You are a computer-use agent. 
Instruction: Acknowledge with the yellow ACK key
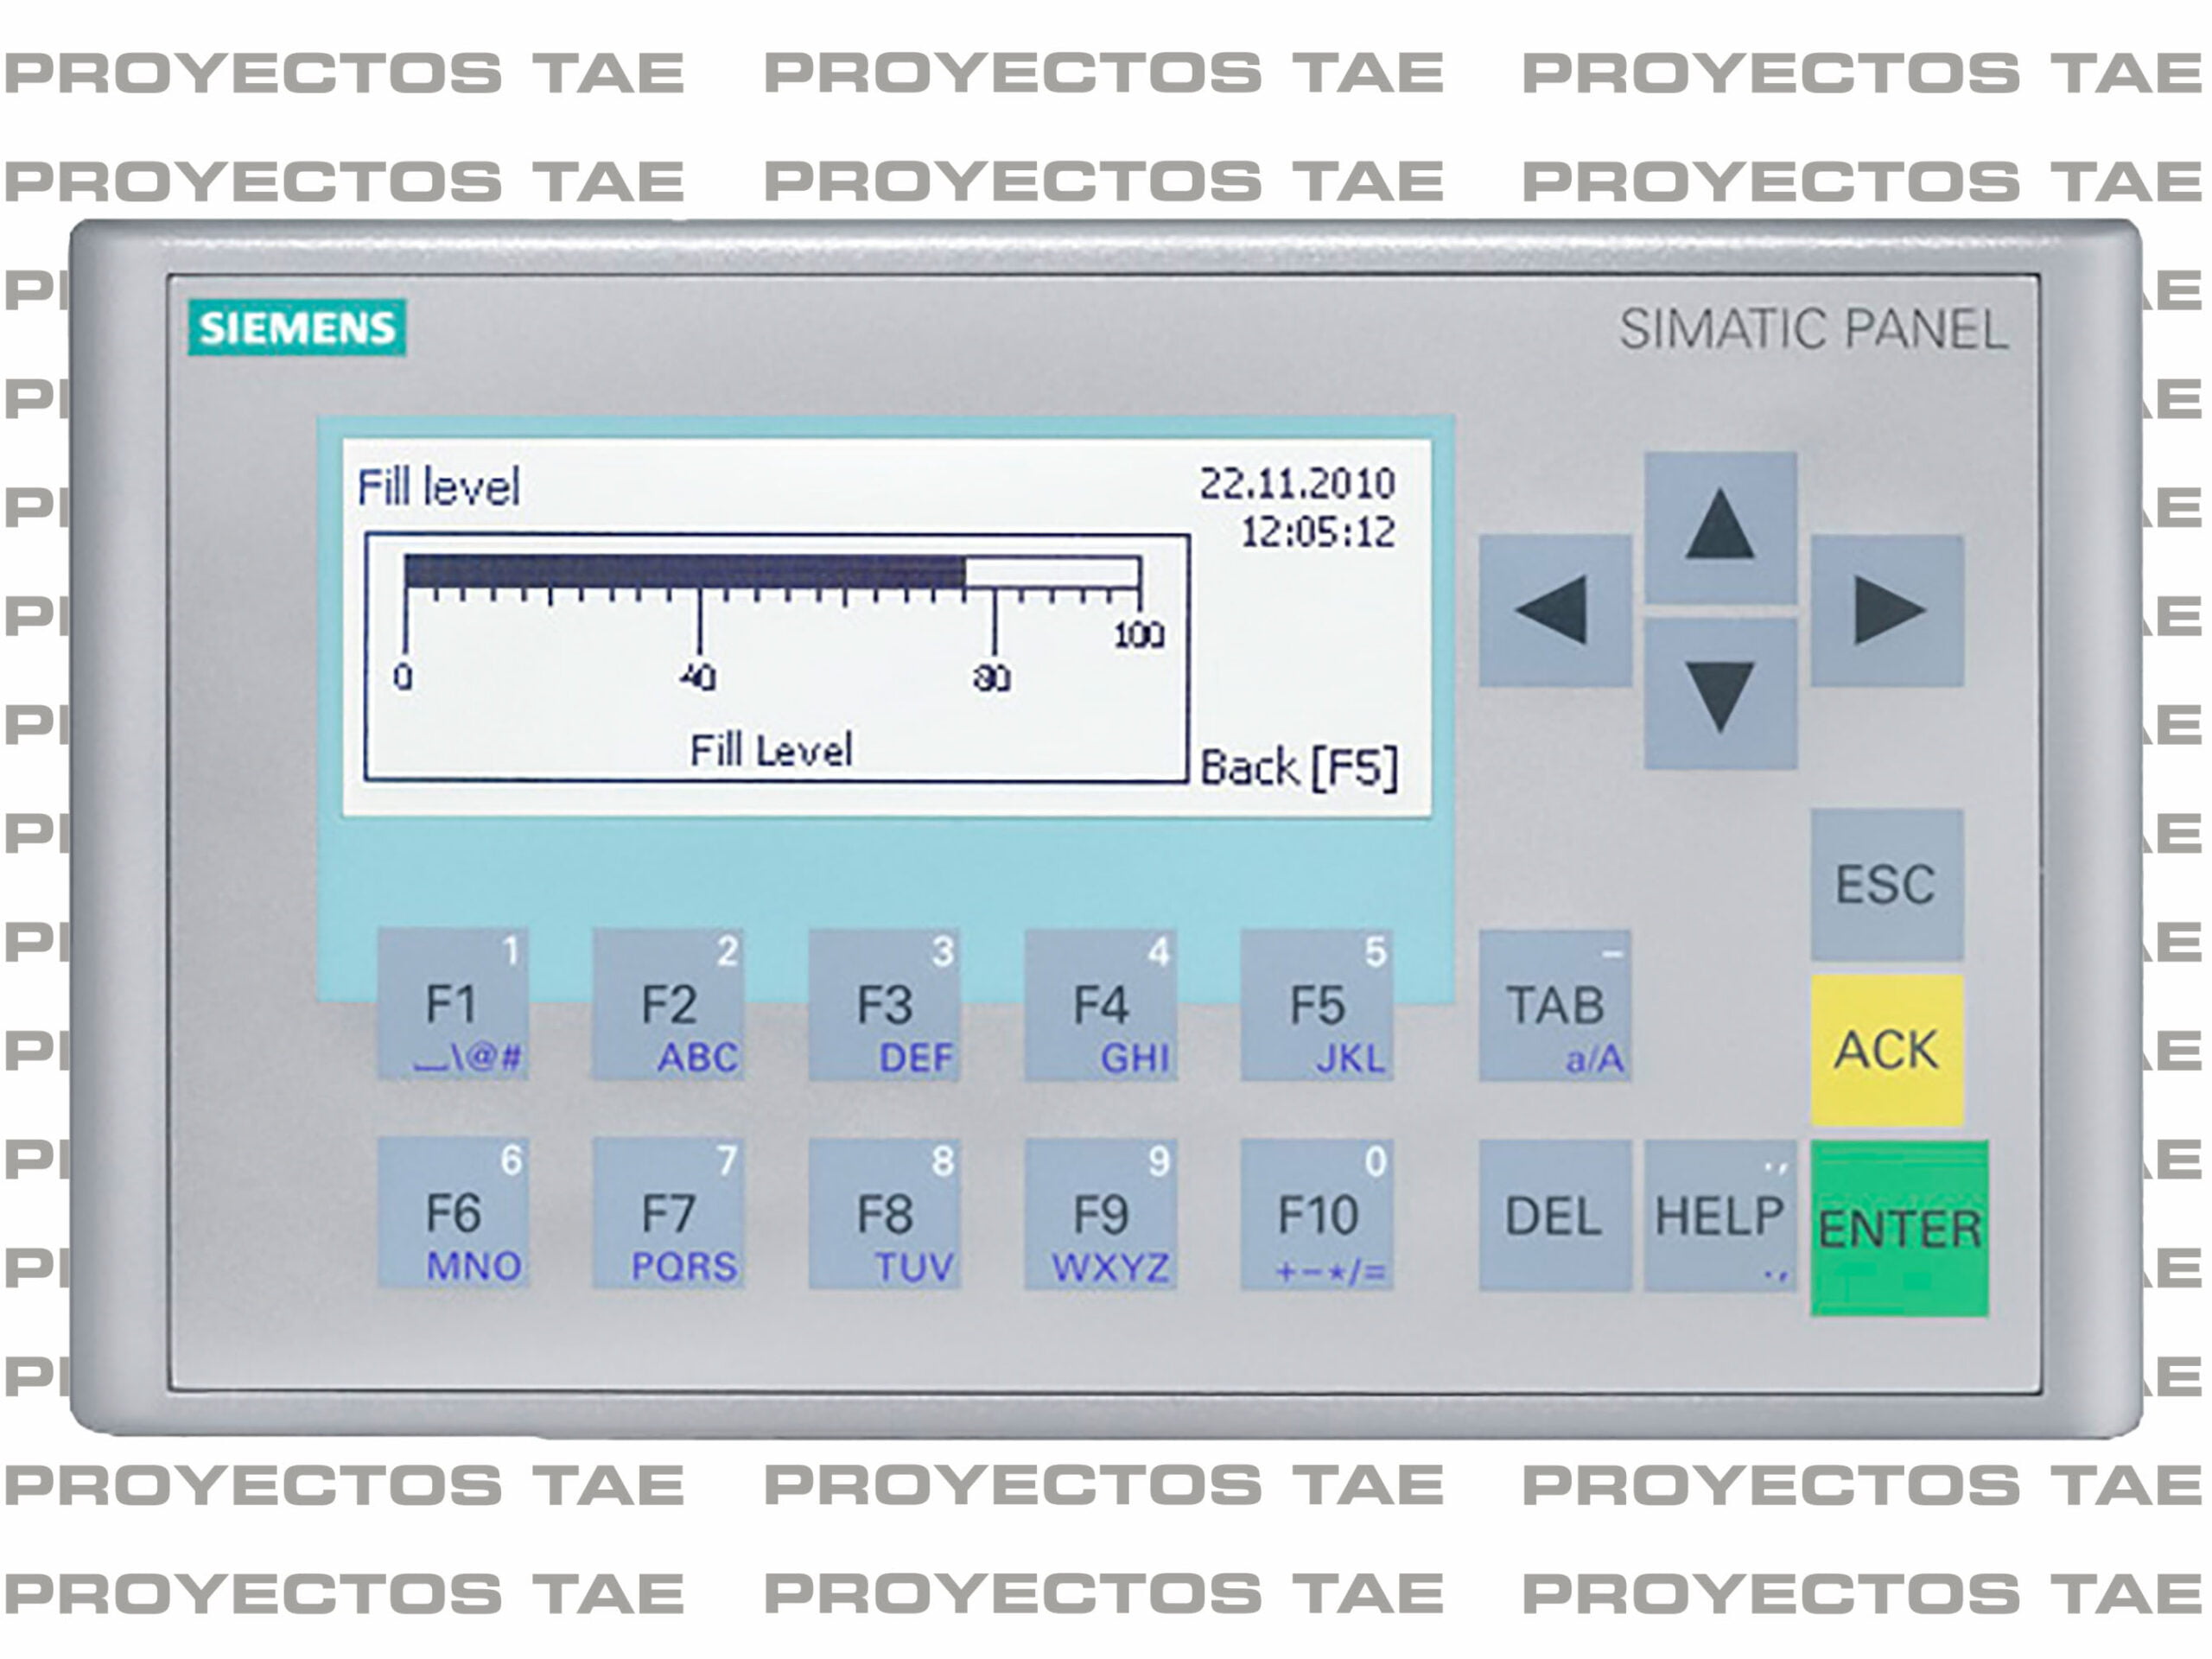[1887, 1051]
